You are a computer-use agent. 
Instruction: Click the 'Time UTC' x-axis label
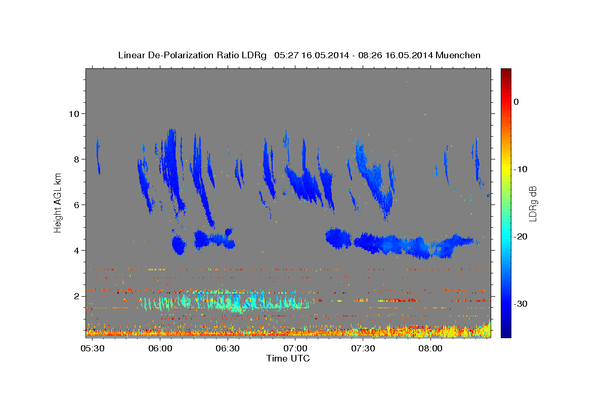[x=288, y=358]
